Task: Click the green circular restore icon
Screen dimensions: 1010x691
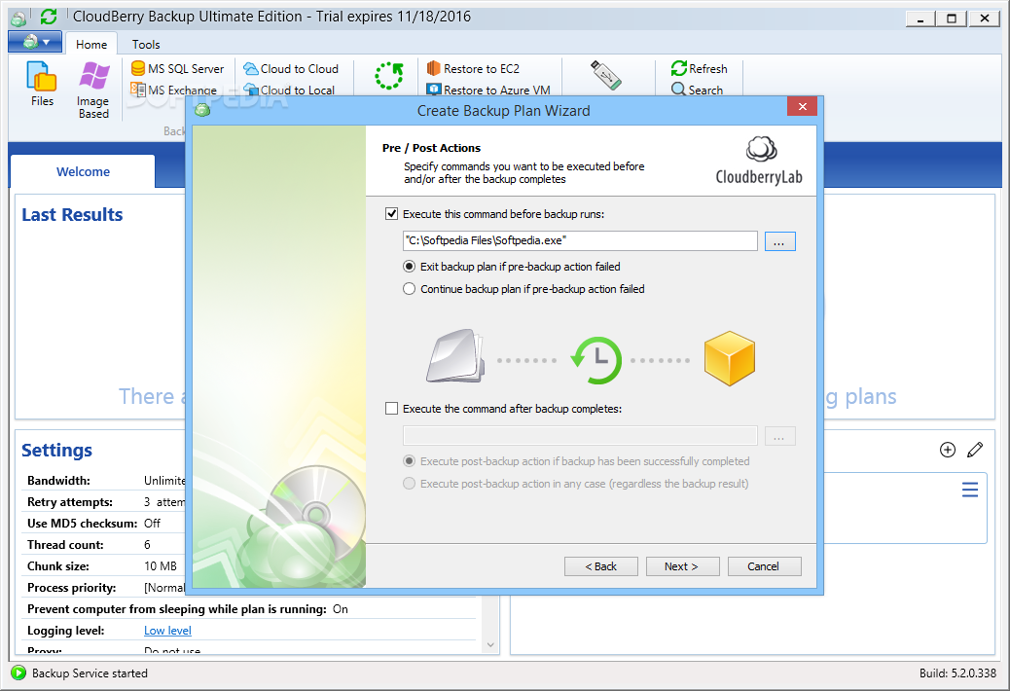Action: pos(389,76)
